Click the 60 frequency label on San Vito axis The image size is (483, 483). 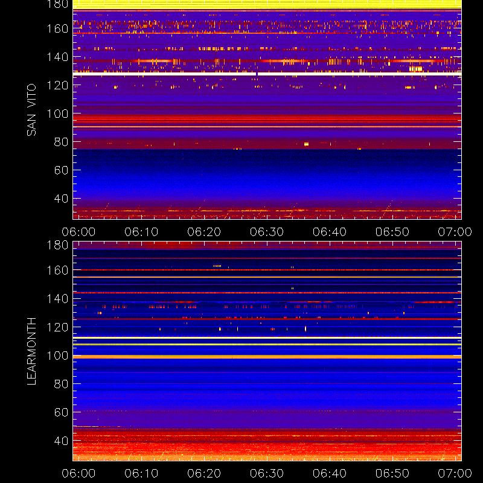(61, 170)
